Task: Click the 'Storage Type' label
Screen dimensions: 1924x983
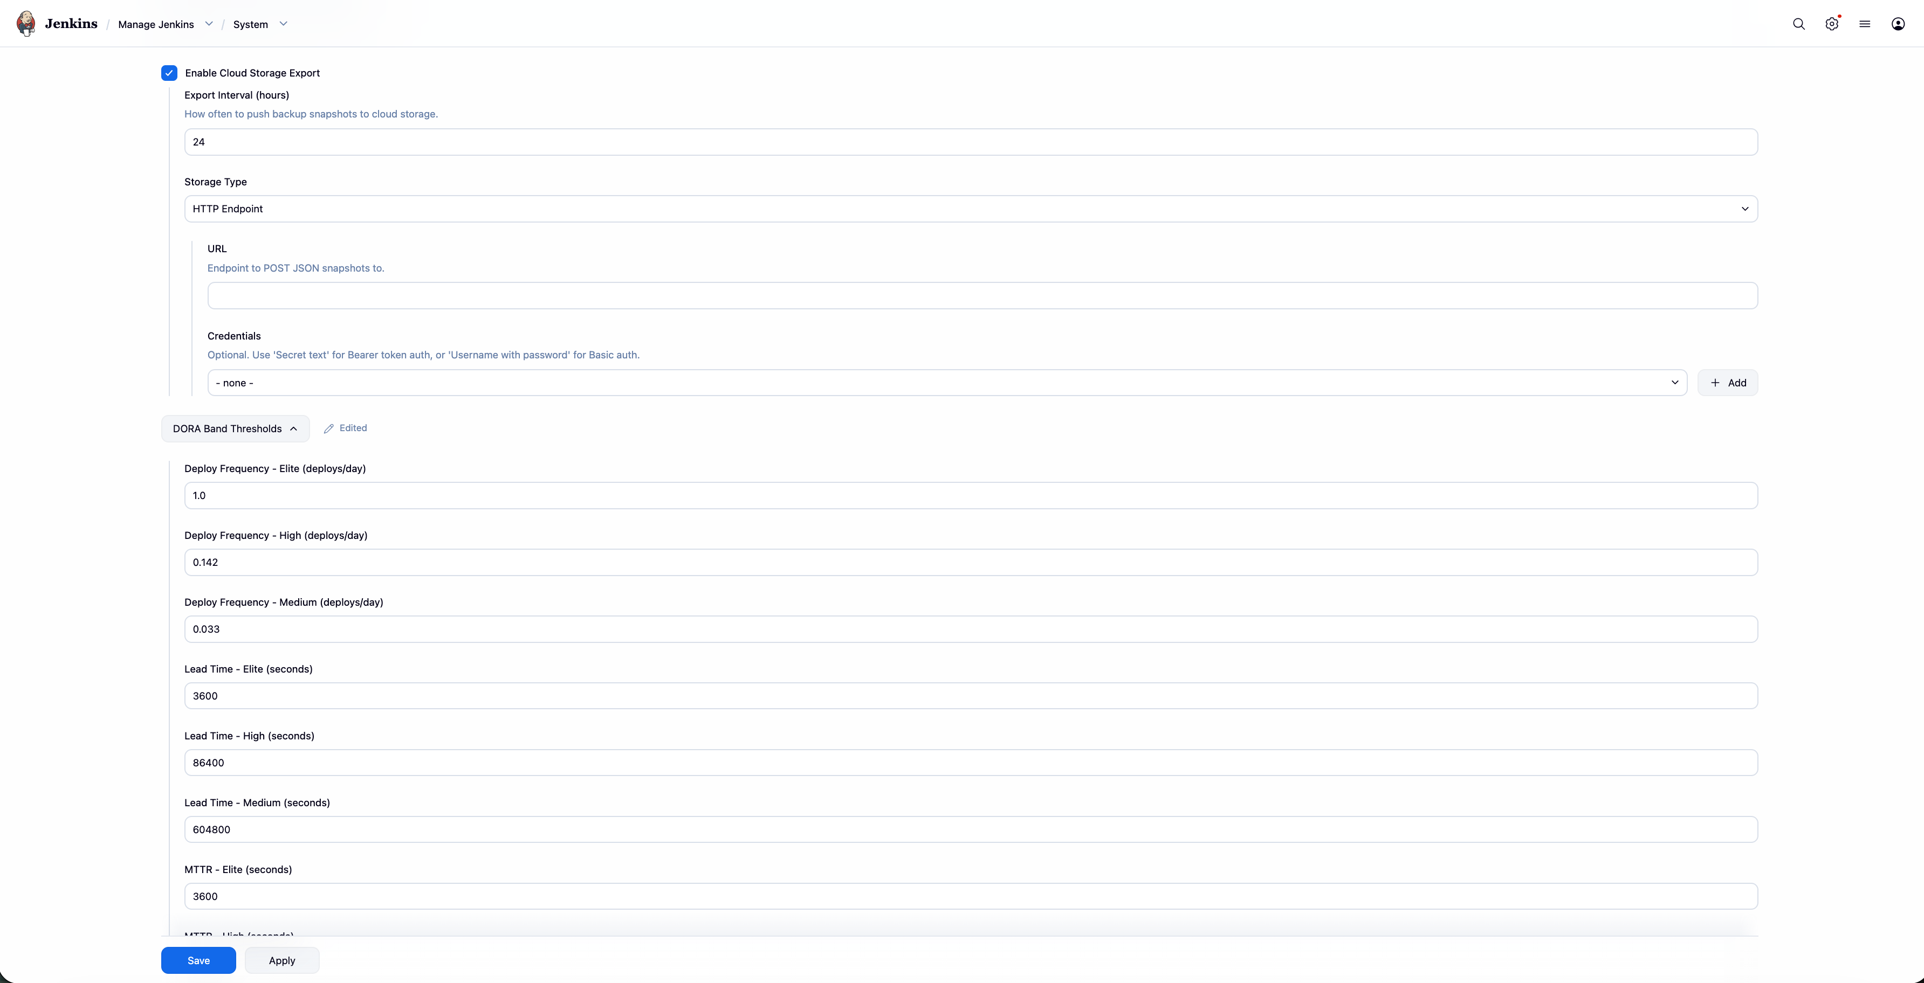Action: (216, 182)
